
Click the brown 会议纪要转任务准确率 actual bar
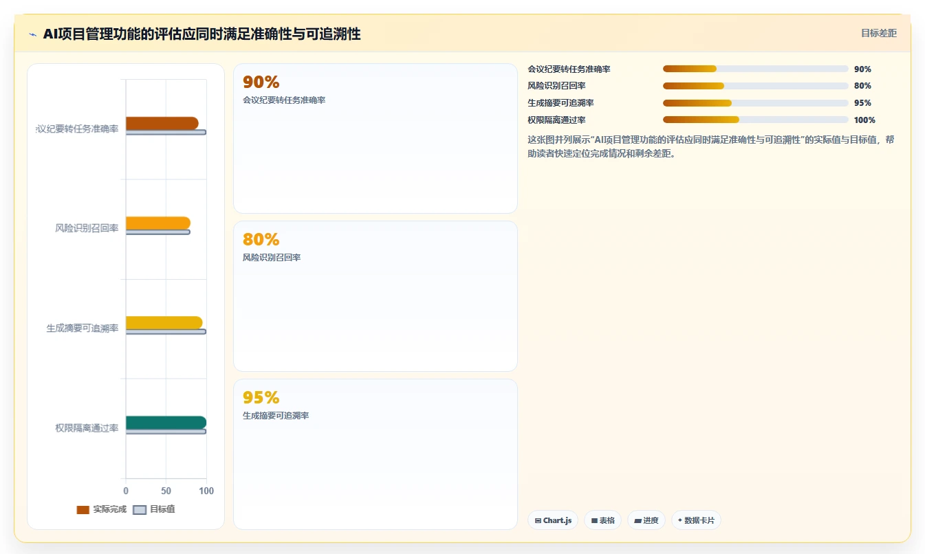pos(162,123)
